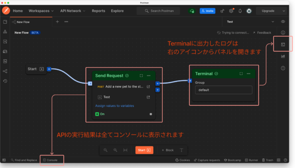Toggle the two-pane layout icon in status bar
The height and width of the screenshot is (168, 295).
pyautogui.click(x=278, y=160)
